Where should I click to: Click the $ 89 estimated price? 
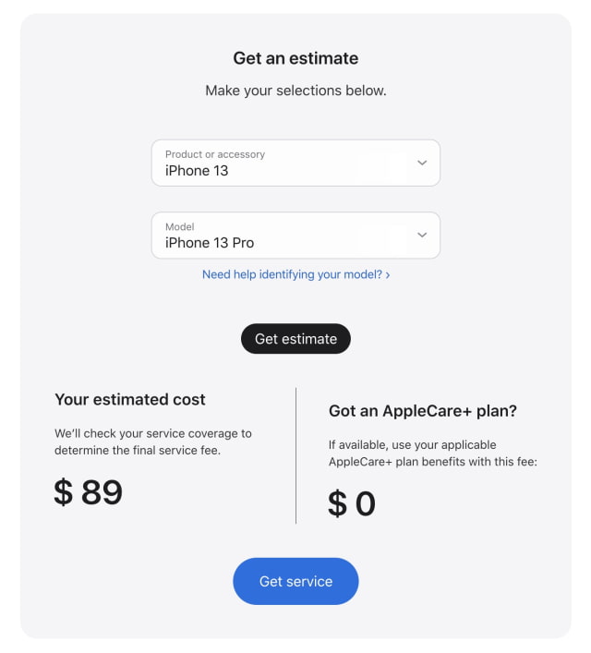(x=88, y=492)
